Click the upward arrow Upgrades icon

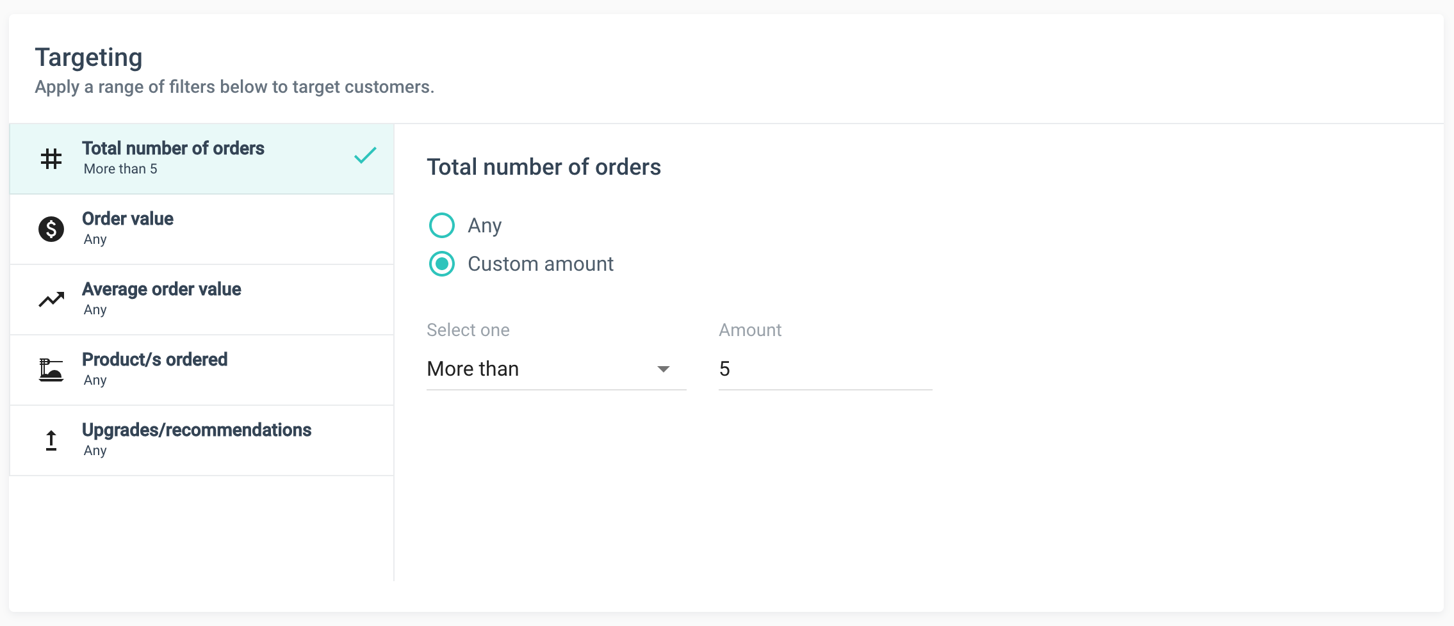pyautogui.click(x=51, y=440)
